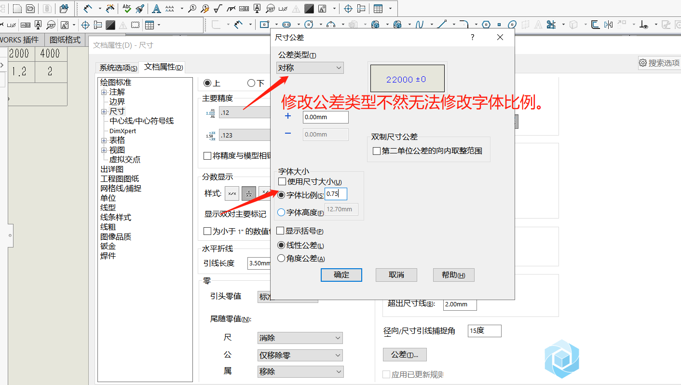Select the Note (A) annotation tool

[x=156, y=9]
